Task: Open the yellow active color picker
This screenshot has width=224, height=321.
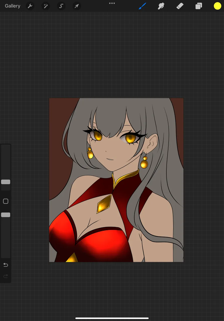Action: [217, 6]
